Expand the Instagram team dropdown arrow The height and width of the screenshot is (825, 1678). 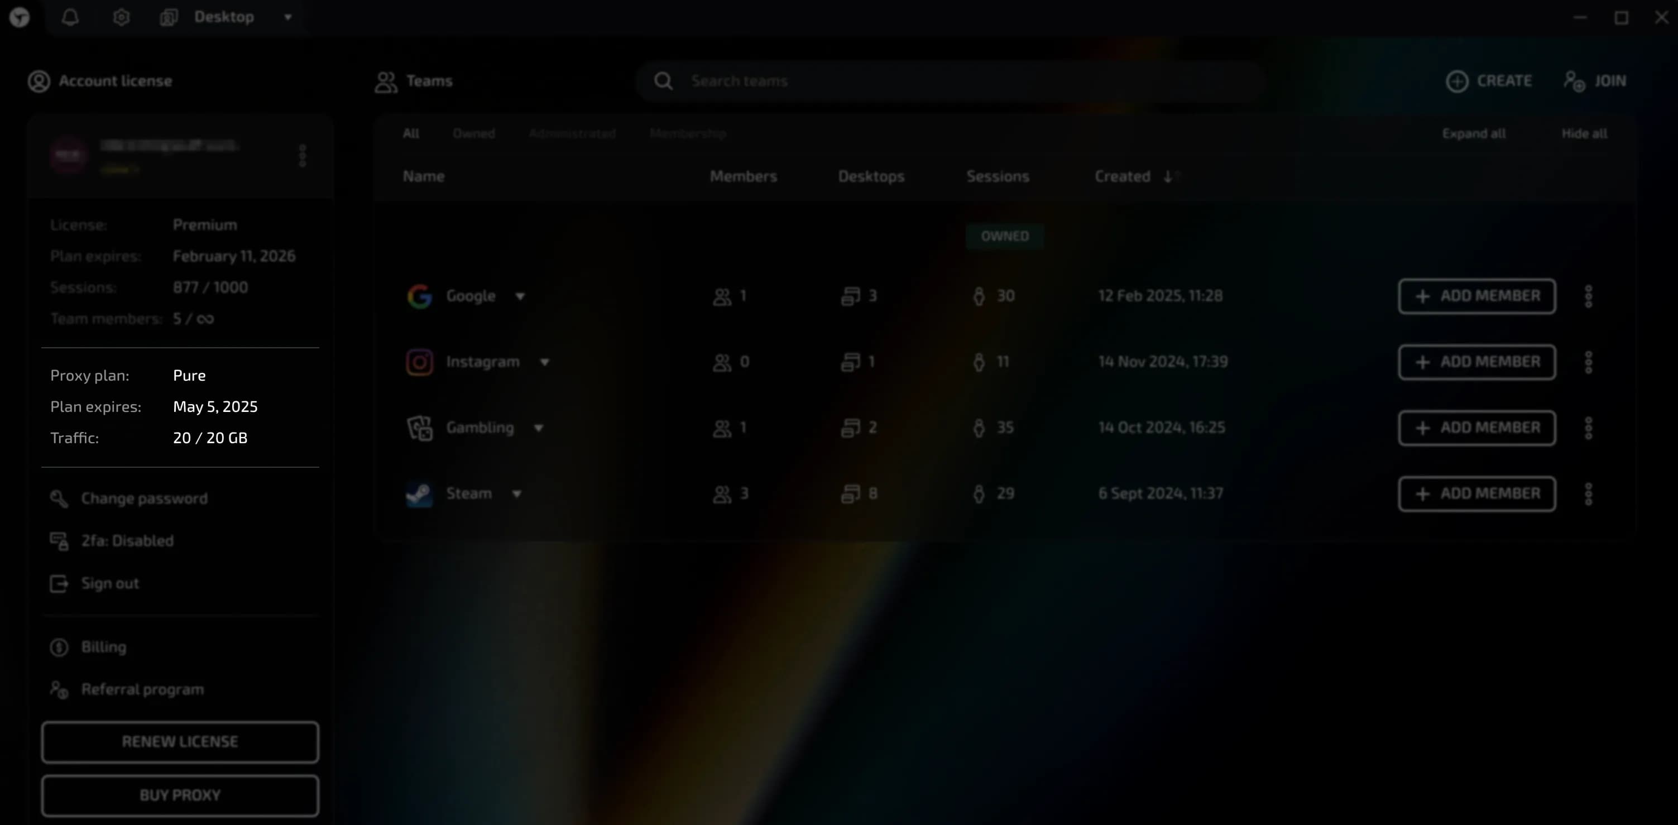(545, 362)
